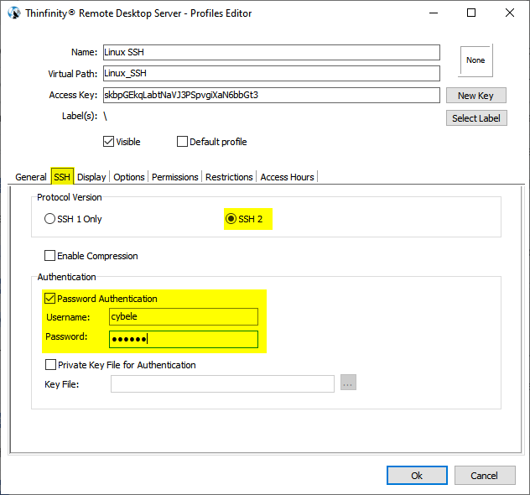Confirm with the Ok button

(x=417, y=476)
